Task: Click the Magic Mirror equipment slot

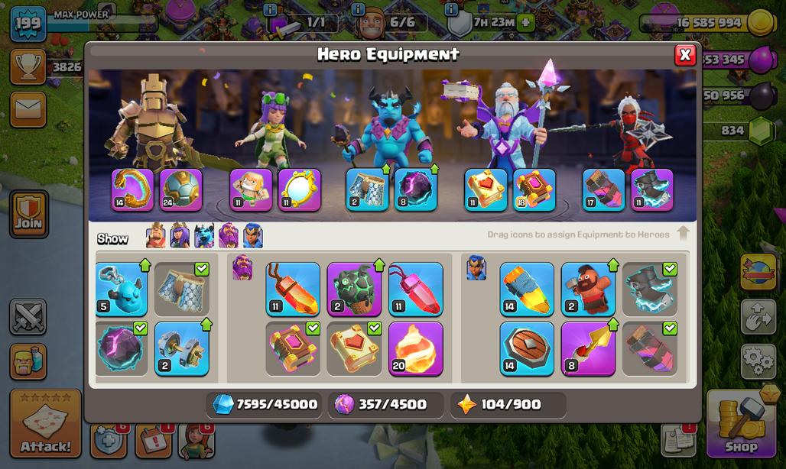Action: click(299, 189)
